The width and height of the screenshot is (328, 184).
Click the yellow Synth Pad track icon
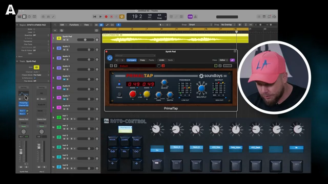[59, 38]
